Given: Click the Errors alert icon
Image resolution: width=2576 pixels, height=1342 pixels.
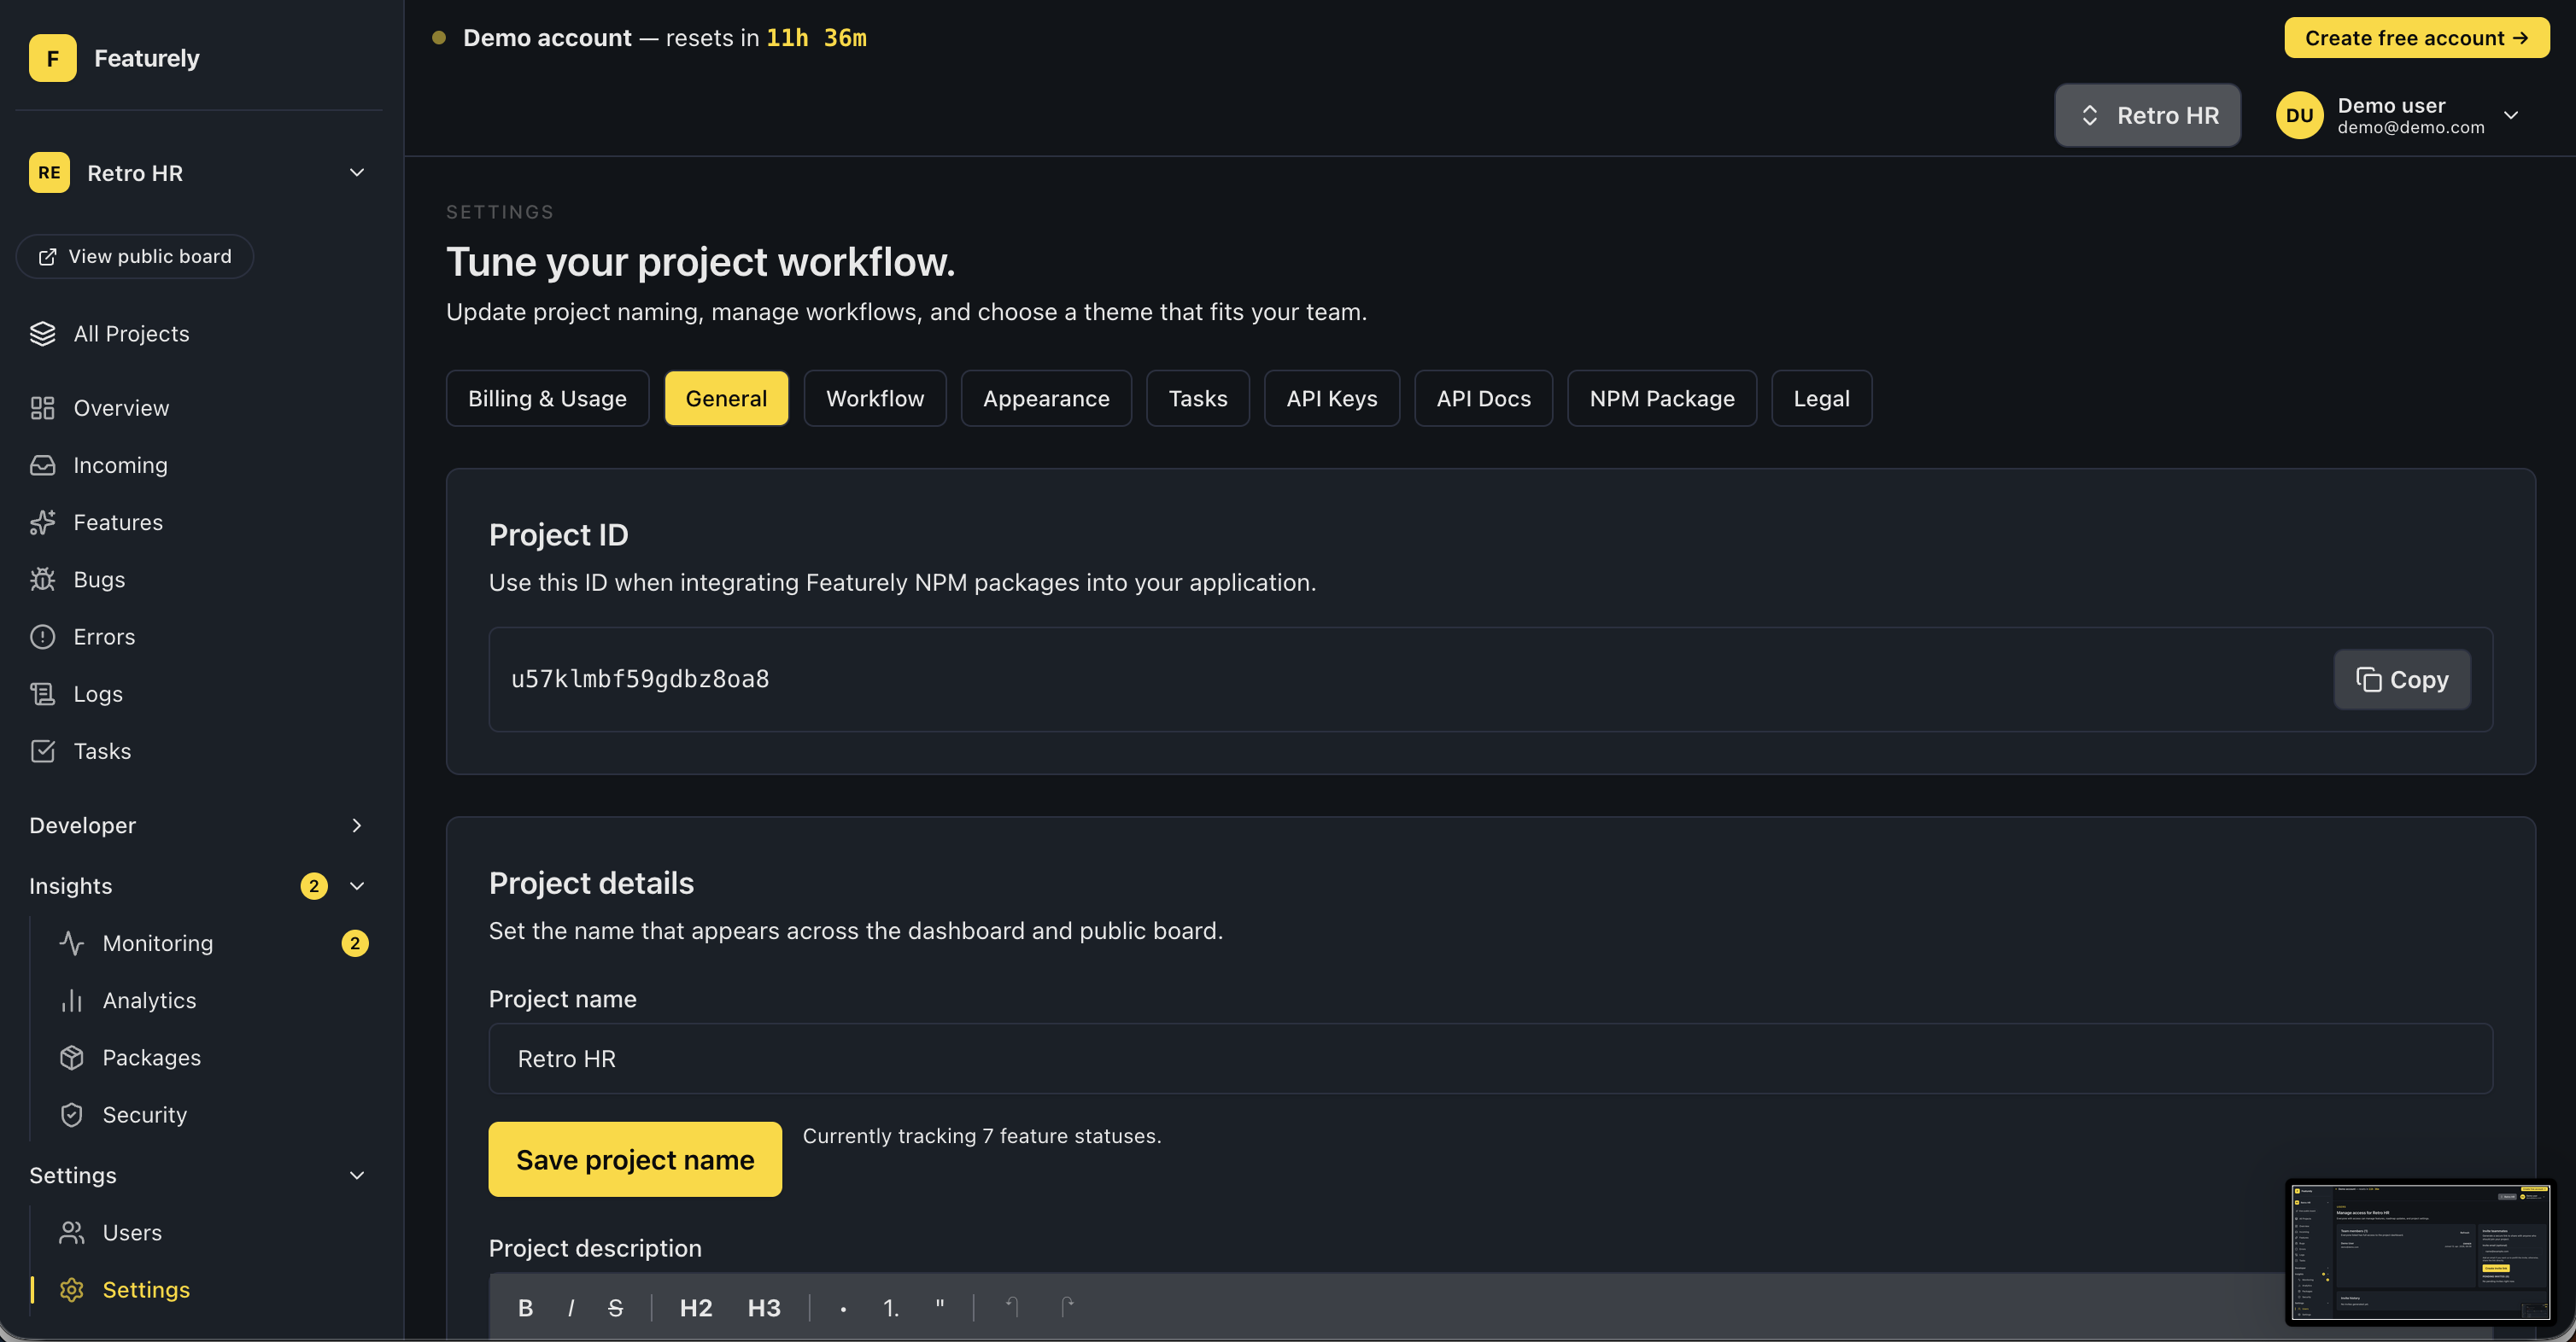Looking at the screenshot, I should click(x=42, y=637).
